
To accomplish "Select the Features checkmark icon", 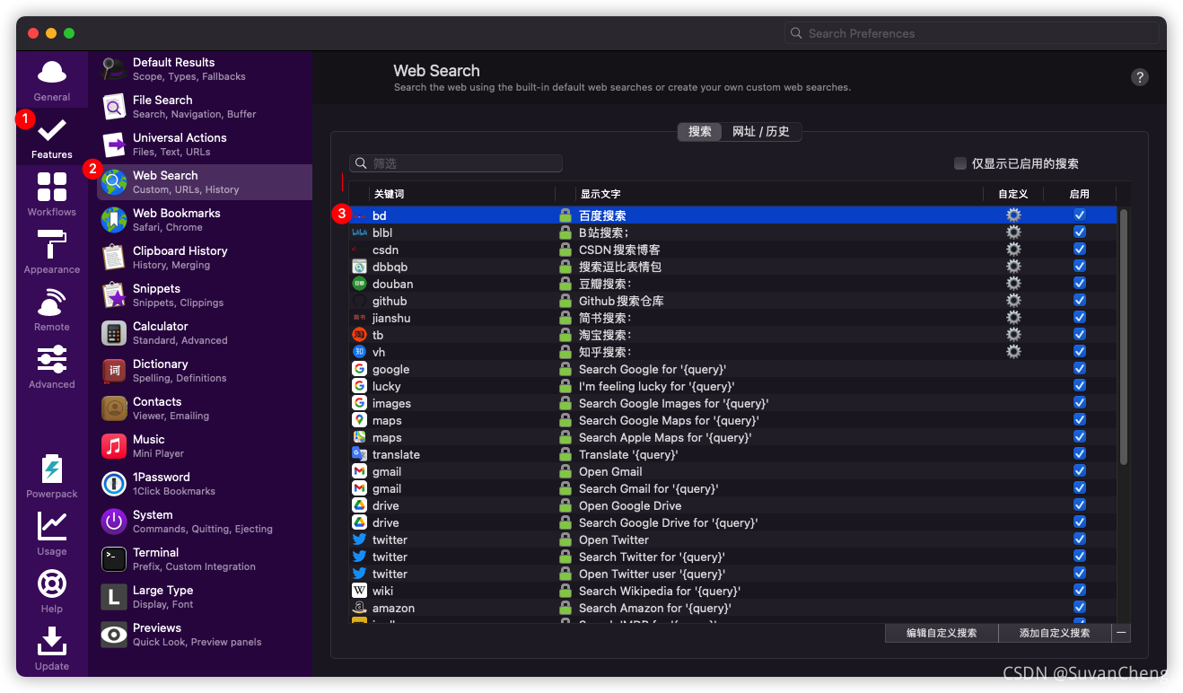I will click(52, 130).
